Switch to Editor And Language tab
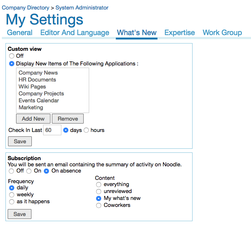Image resolution: width=251 pixels, height=227 pixels. pyautogui.click(x=75, y=33)
